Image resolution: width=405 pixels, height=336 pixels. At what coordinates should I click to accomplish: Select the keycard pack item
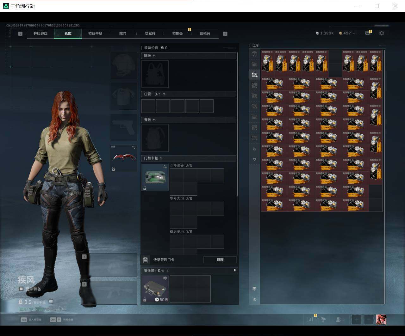tap(155, 177)
